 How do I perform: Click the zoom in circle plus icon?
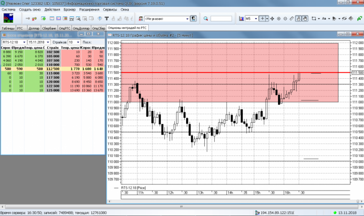click(278, 19)
